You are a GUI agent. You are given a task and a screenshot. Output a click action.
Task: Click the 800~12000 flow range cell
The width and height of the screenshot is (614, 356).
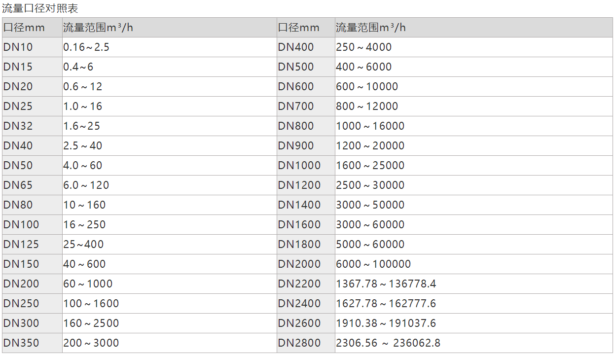coord(367,107)
